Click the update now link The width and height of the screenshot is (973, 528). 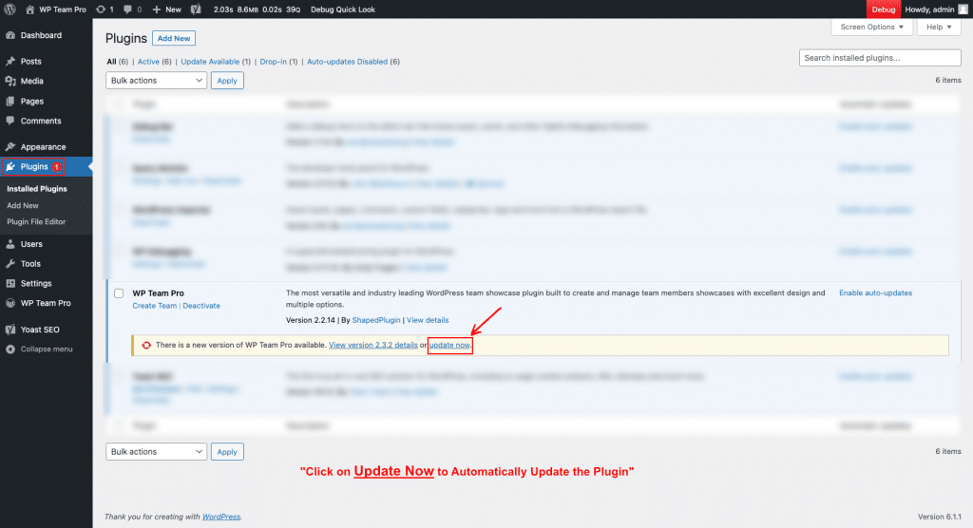(x=449, y=345)
